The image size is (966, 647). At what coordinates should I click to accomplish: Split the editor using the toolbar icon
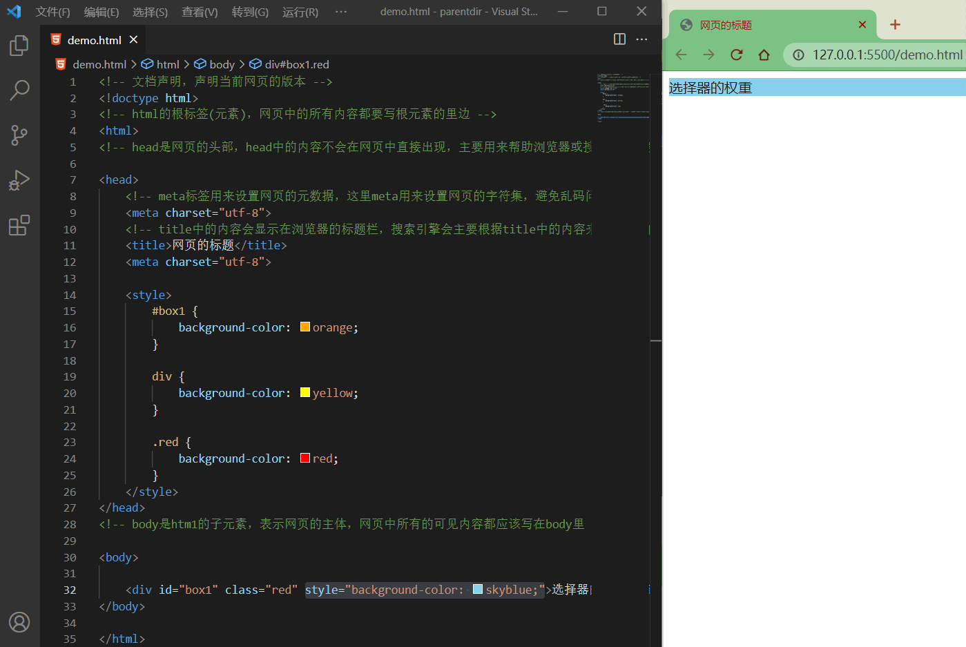(x=619, y=39)
